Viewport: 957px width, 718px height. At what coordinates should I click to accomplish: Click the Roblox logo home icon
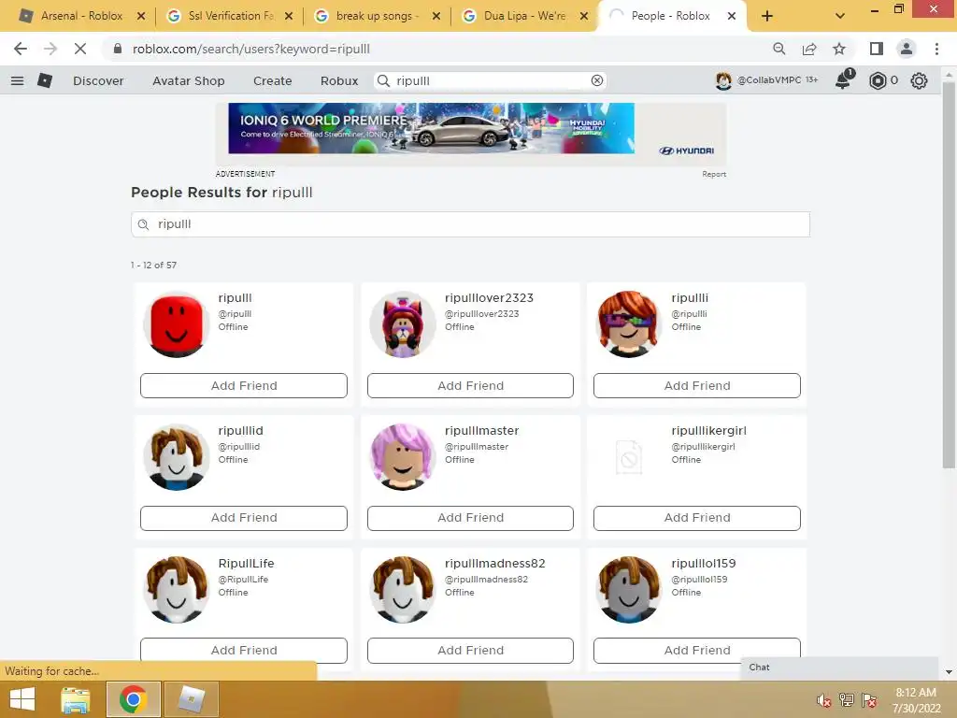coord(45,80)
